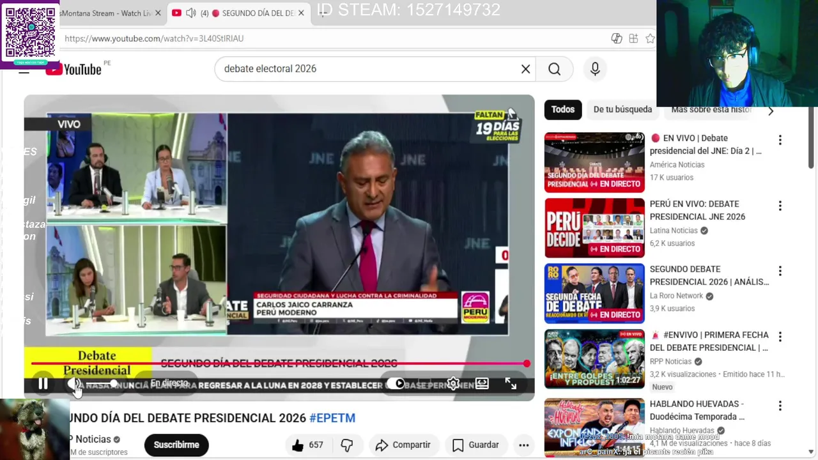This screenshot has width=818, height=460.
Task: Switch to the Montana Stream browser tab
Action: tap(104, 13)
